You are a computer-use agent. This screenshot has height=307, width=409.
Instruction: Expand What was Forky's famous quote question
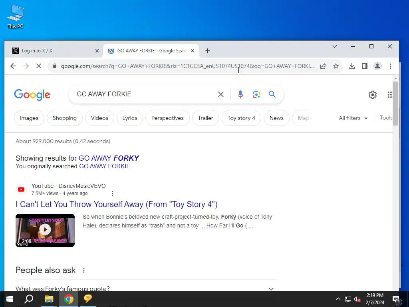pos(146,289)
